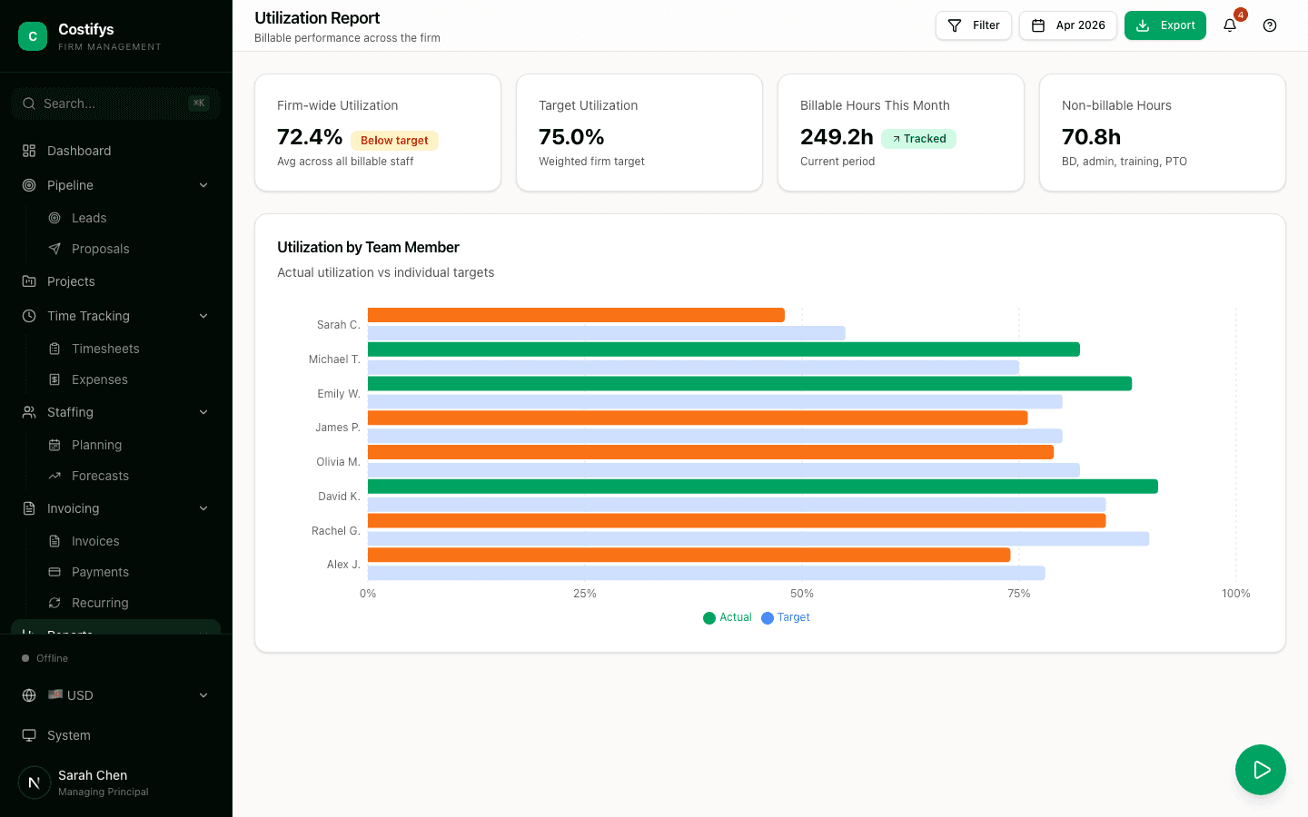Image resolution: width=1308 pixels, height=817 pixels.
Task: Open the Apr 2026 date picker
Action: point(1068,25)
